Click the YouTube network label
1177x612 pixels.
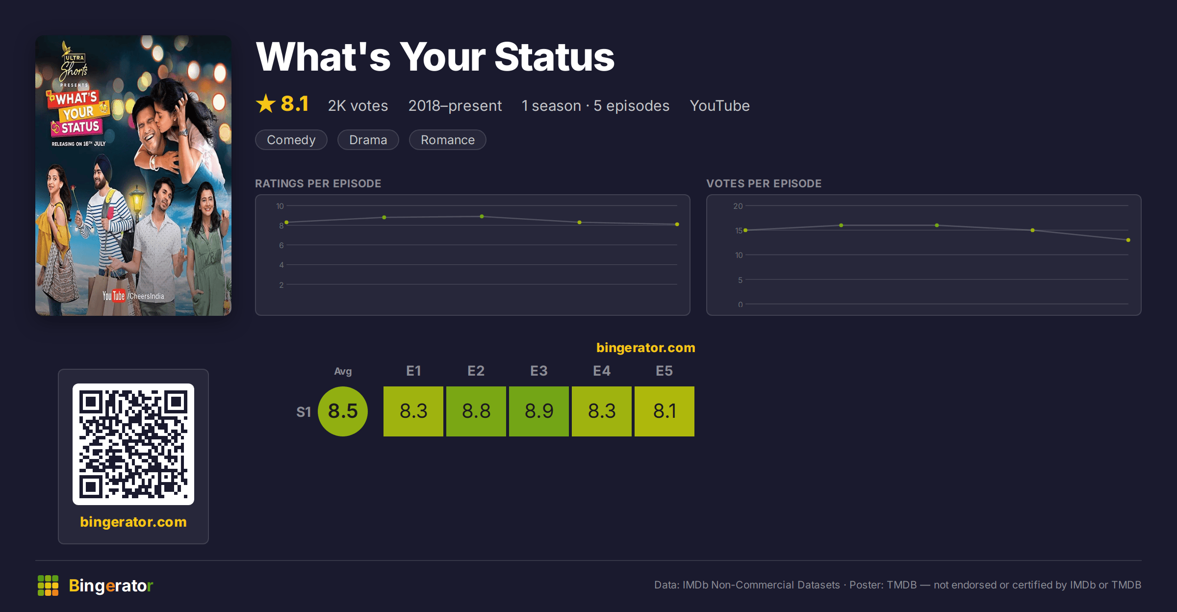(719, 105)
